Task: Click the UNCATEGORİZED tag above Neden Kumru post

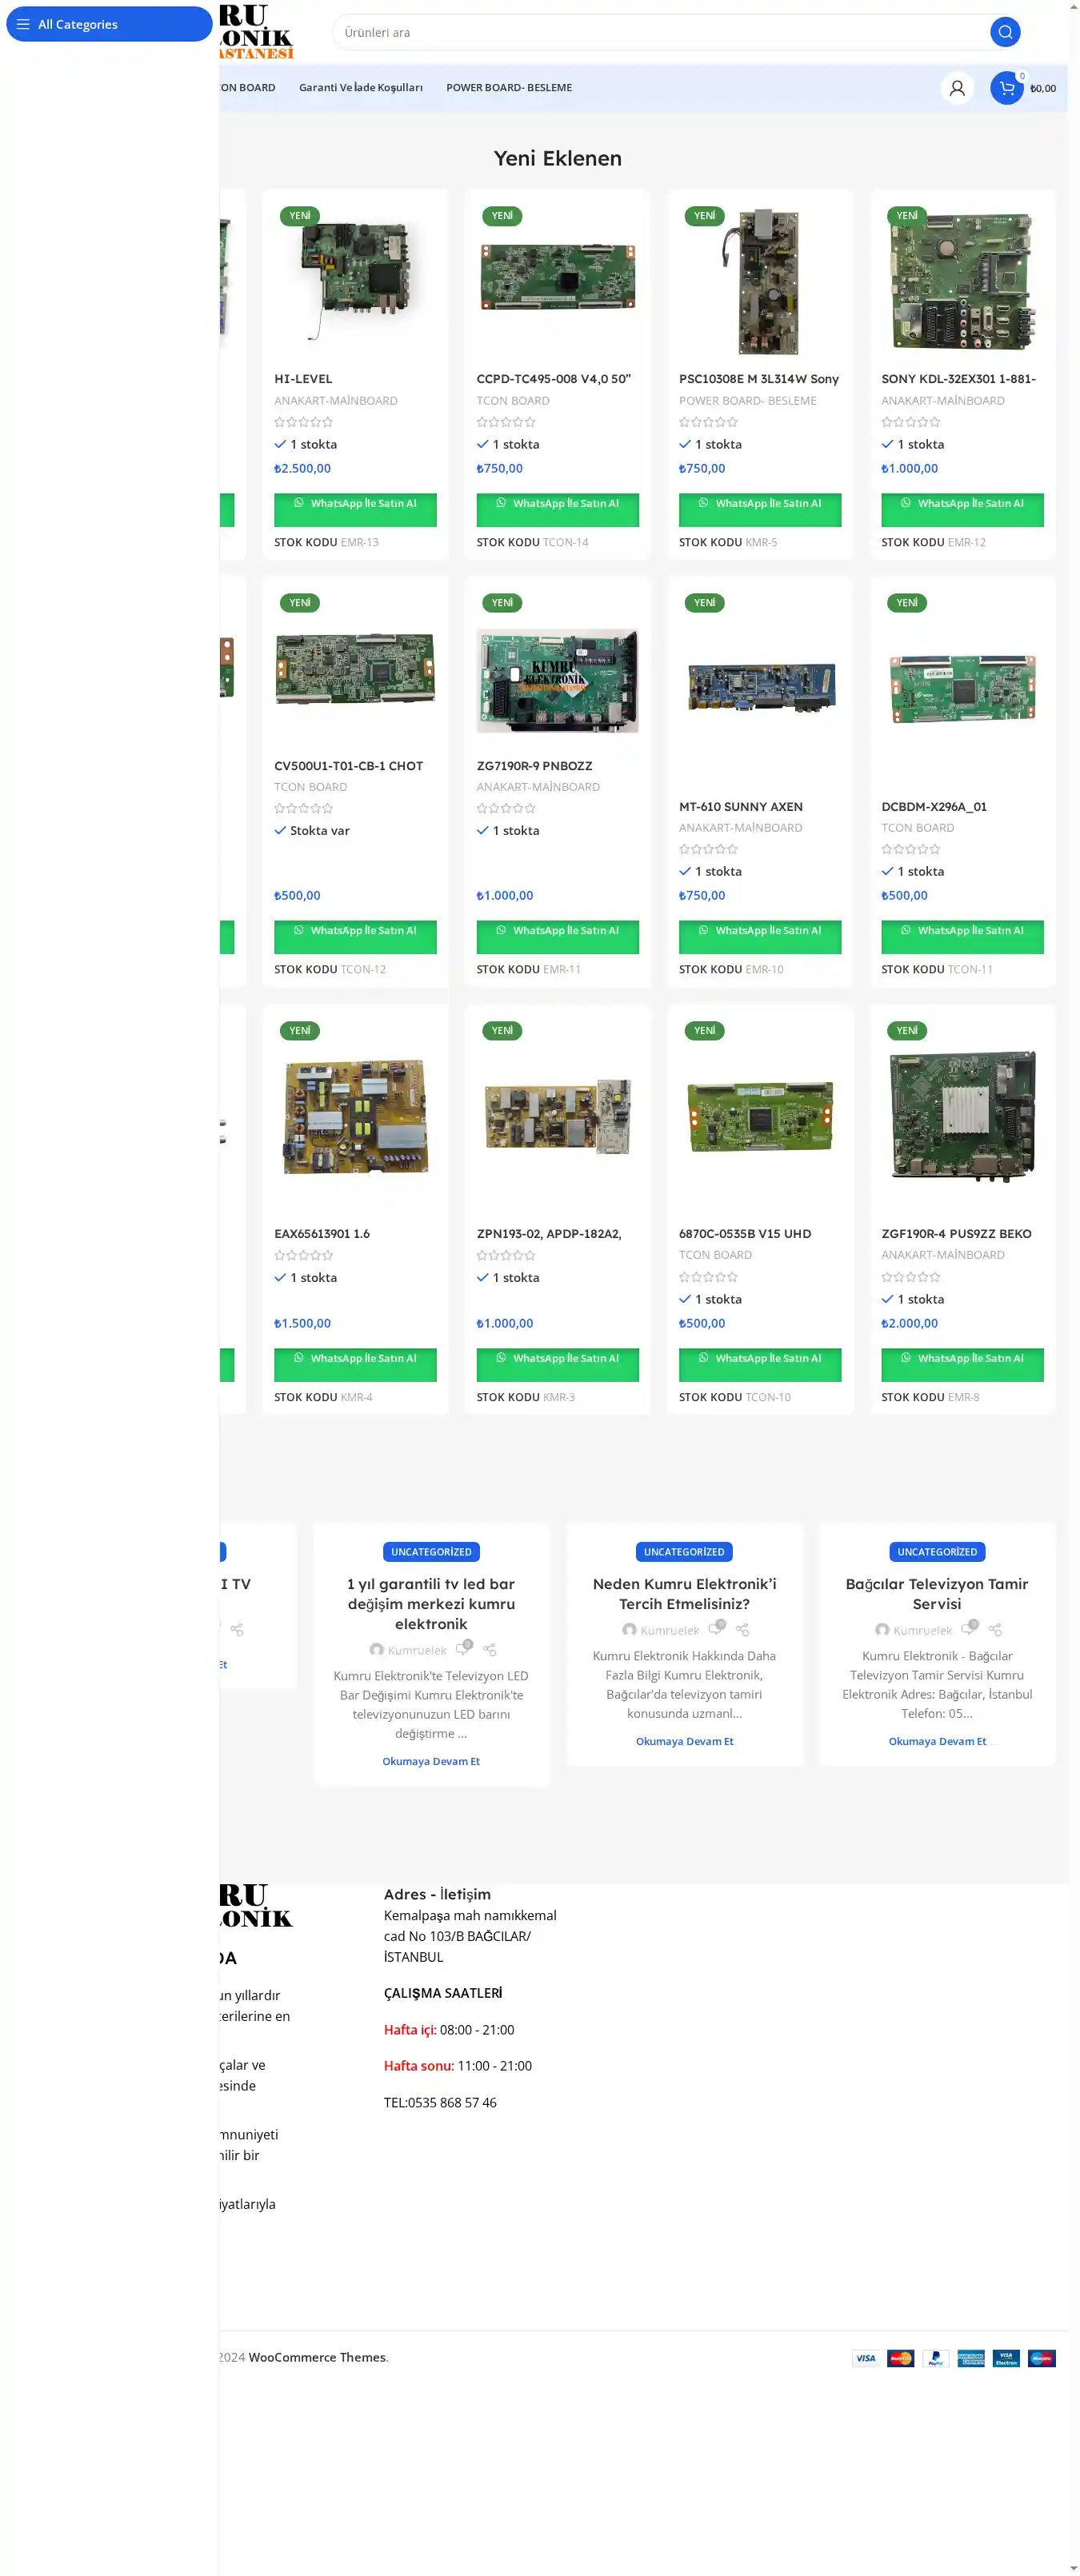Action: (x=684, y=1552)
